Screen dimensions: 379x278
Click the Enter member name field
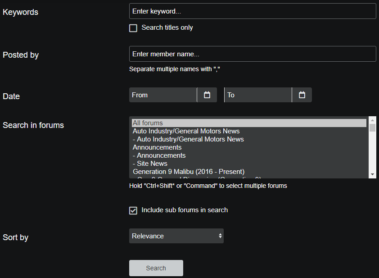(x=252, y=54)
